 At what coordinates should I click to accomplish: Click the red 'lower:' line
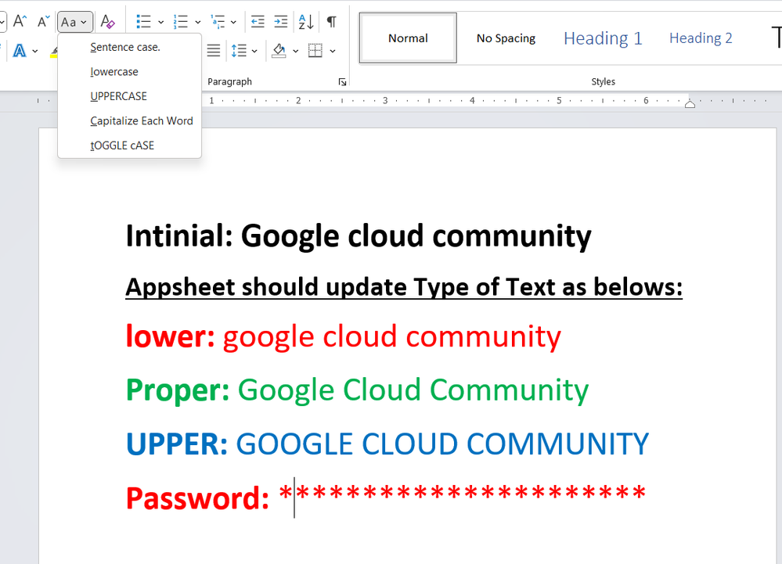coord(343,337)
